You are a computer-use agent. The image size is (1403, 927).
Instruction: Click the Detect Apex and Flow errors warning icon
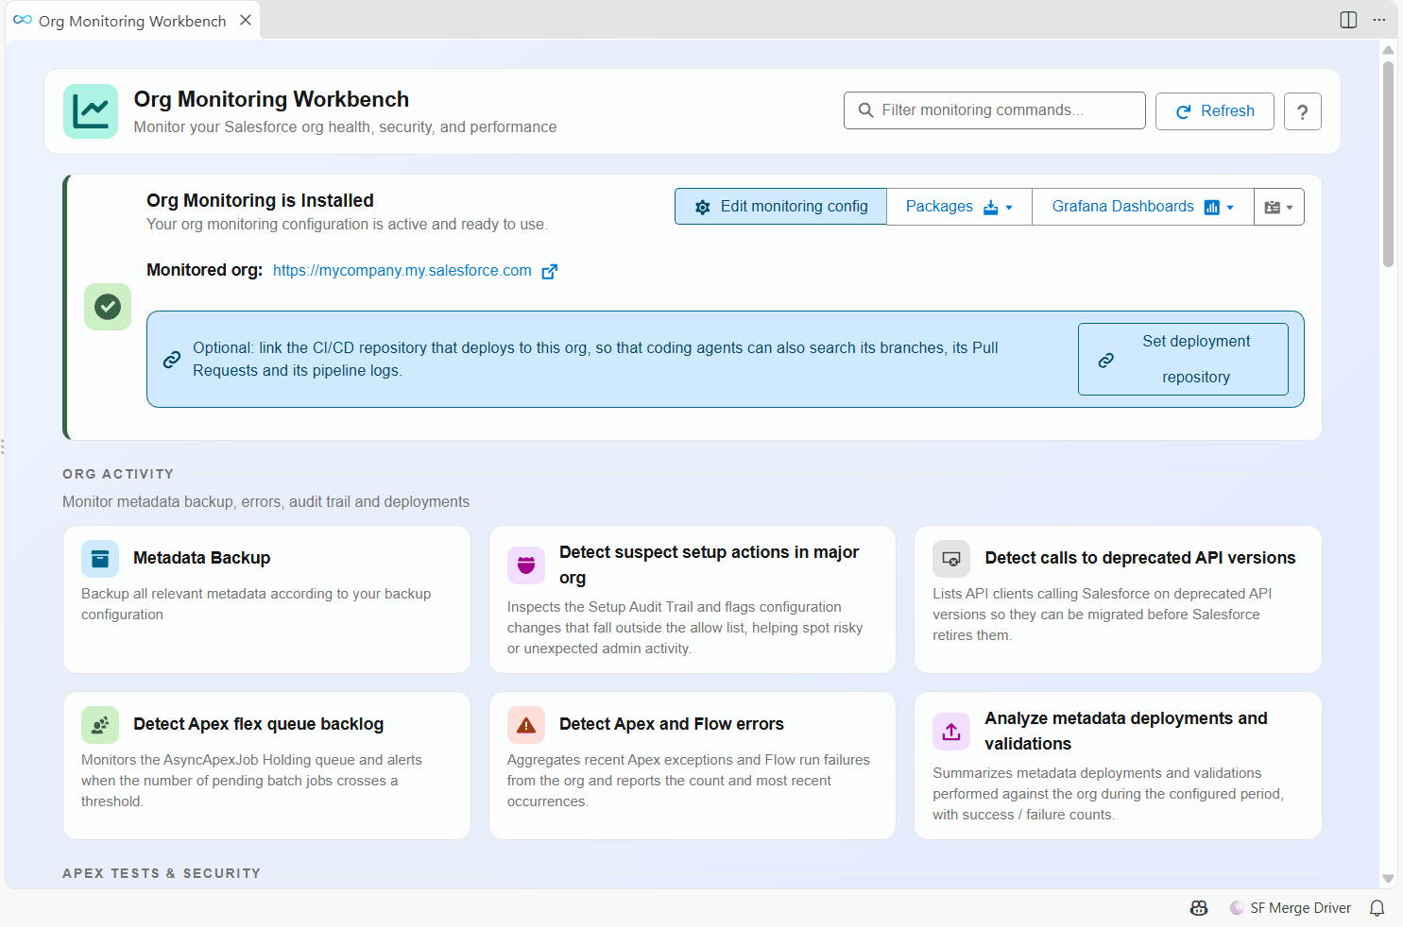tap(526, 725)
